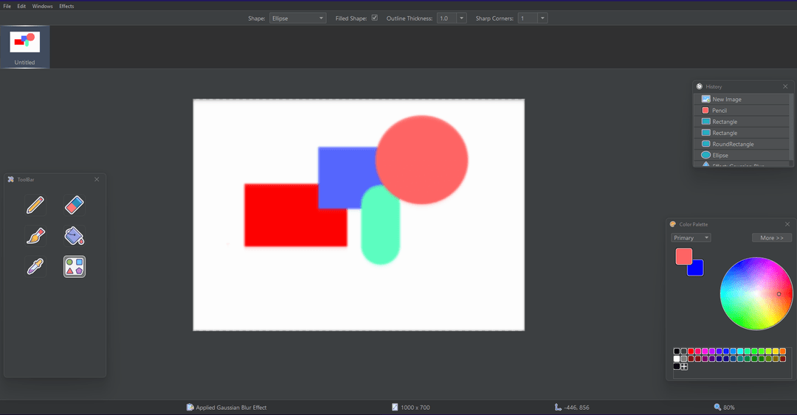Image resolution: width=797 pixels, height=415 pixels.
Task: Pick a color on the color wheel
Action: point(756,293)
